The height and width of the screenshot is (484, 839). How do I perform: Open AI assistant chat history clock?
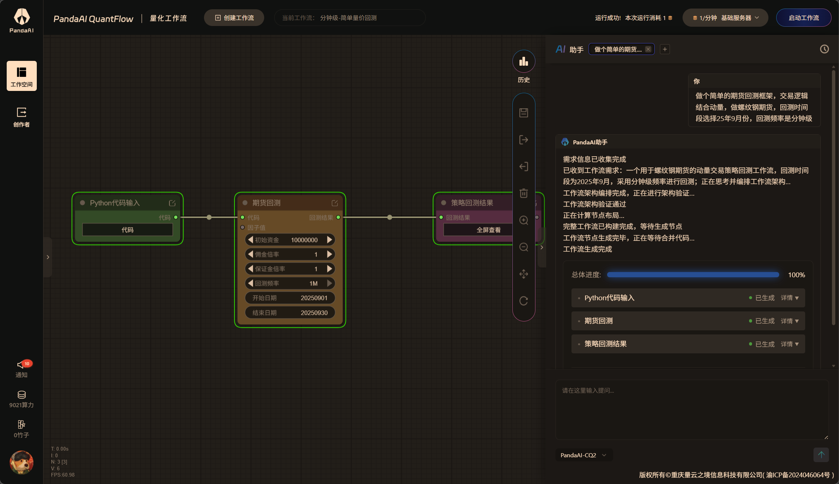coord(825,49)
